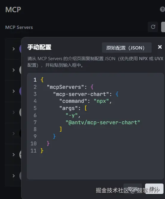Expand the dimmed fourth server row chevron

pos(14,112)
